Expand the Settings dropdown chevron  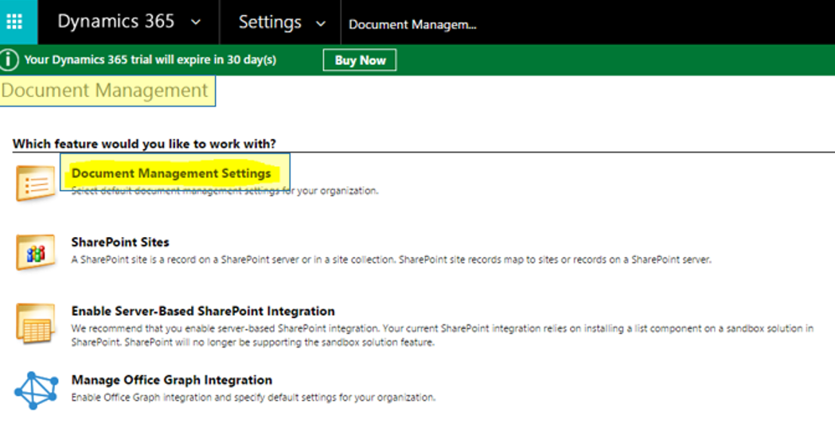pyautogui.click(x=321, y=23)
